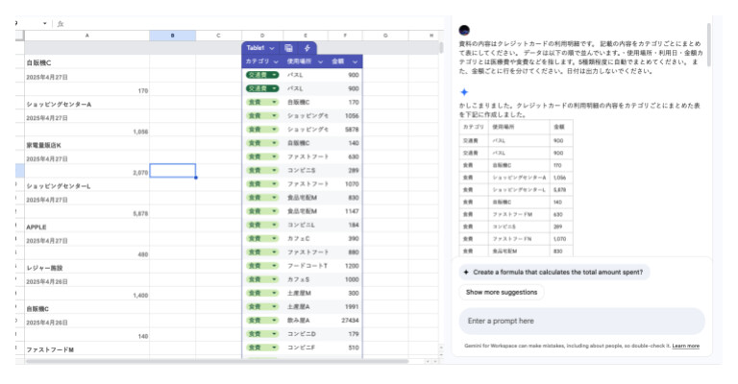Open the Table1 name dropdown
The image size is (738, 384).
tap(272, 47)
